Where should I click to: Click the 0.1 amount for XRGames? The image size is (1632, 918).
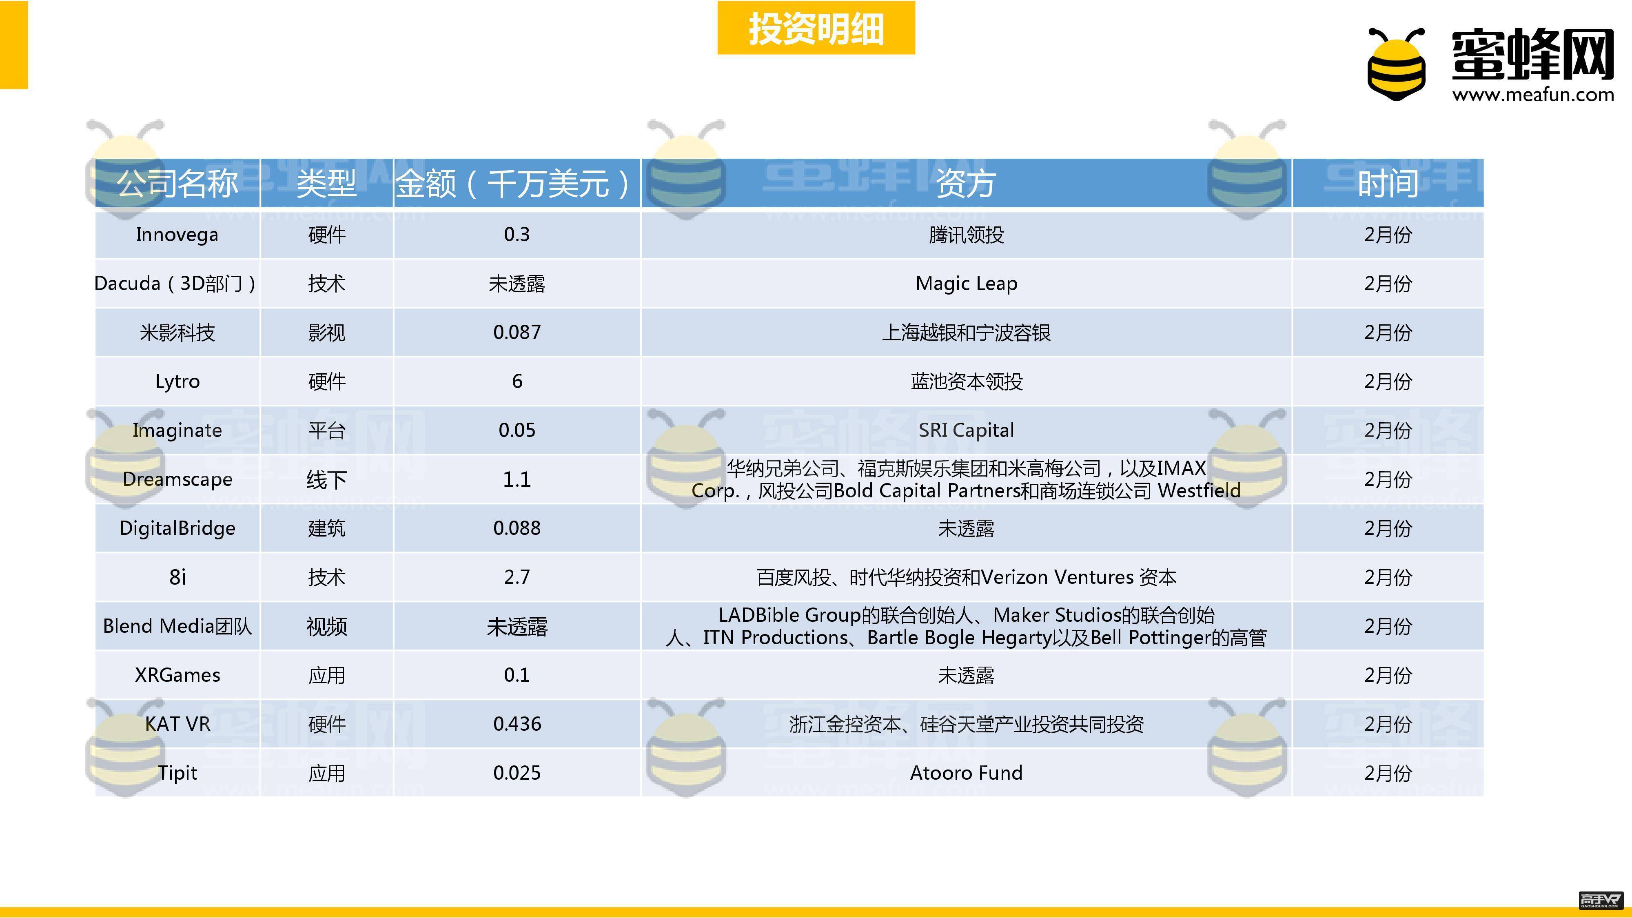(517, 675)
